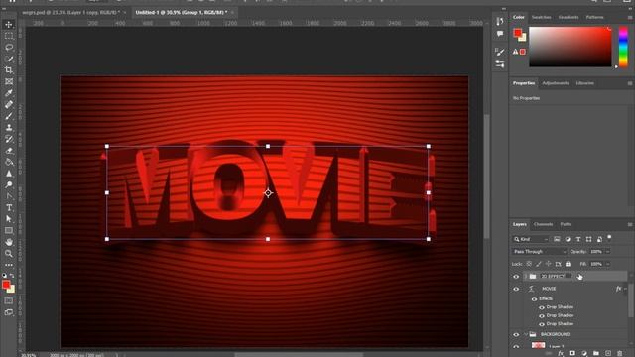Screen dimensions: 635x357
Task: Toggle lock transparent pixels
Action: click(529, 264)
